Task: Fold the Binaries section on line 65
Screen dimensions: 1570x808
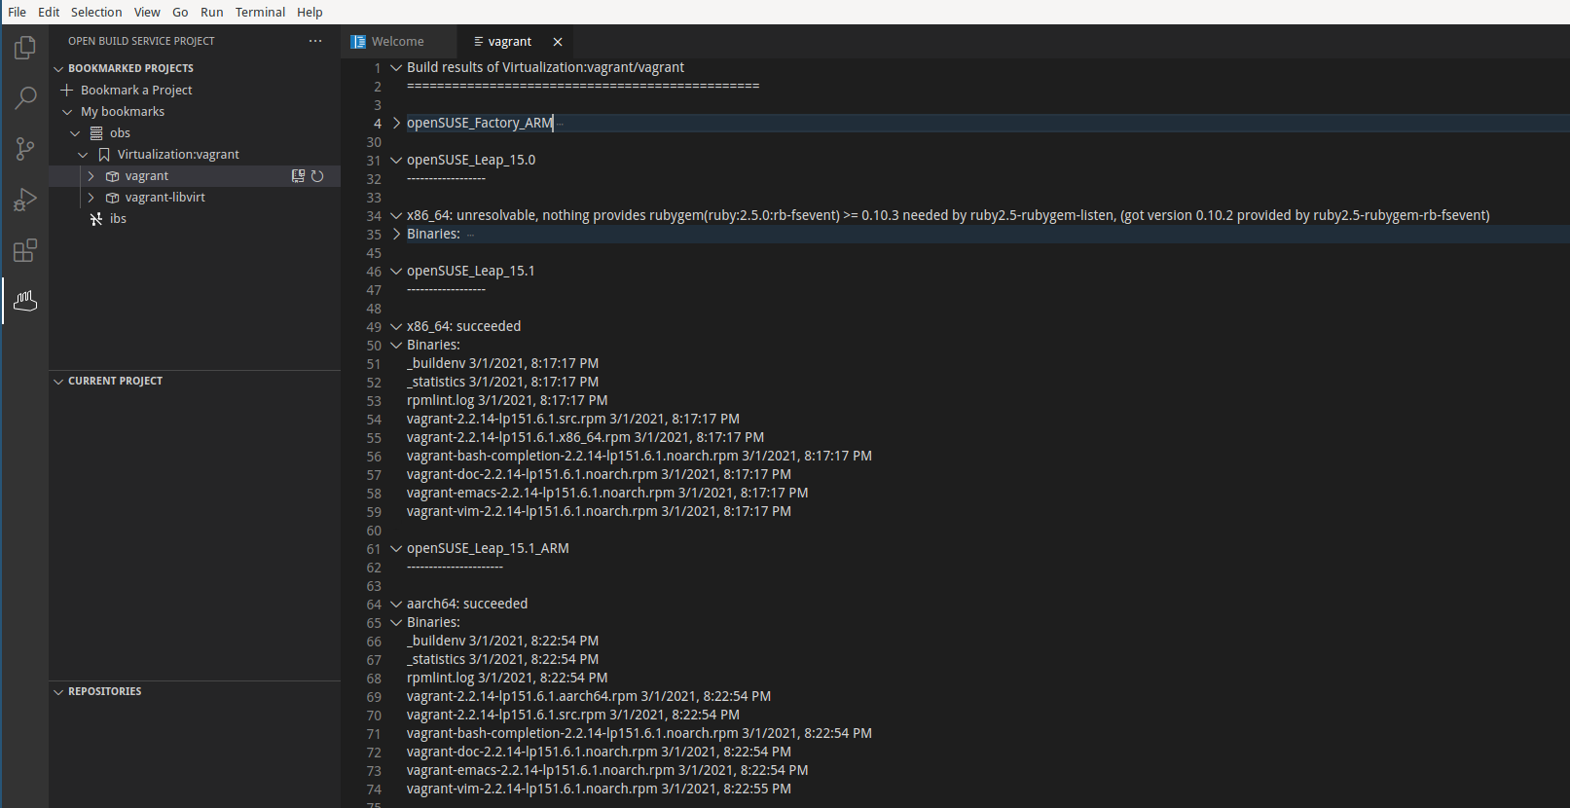Action: coord(396,623)
